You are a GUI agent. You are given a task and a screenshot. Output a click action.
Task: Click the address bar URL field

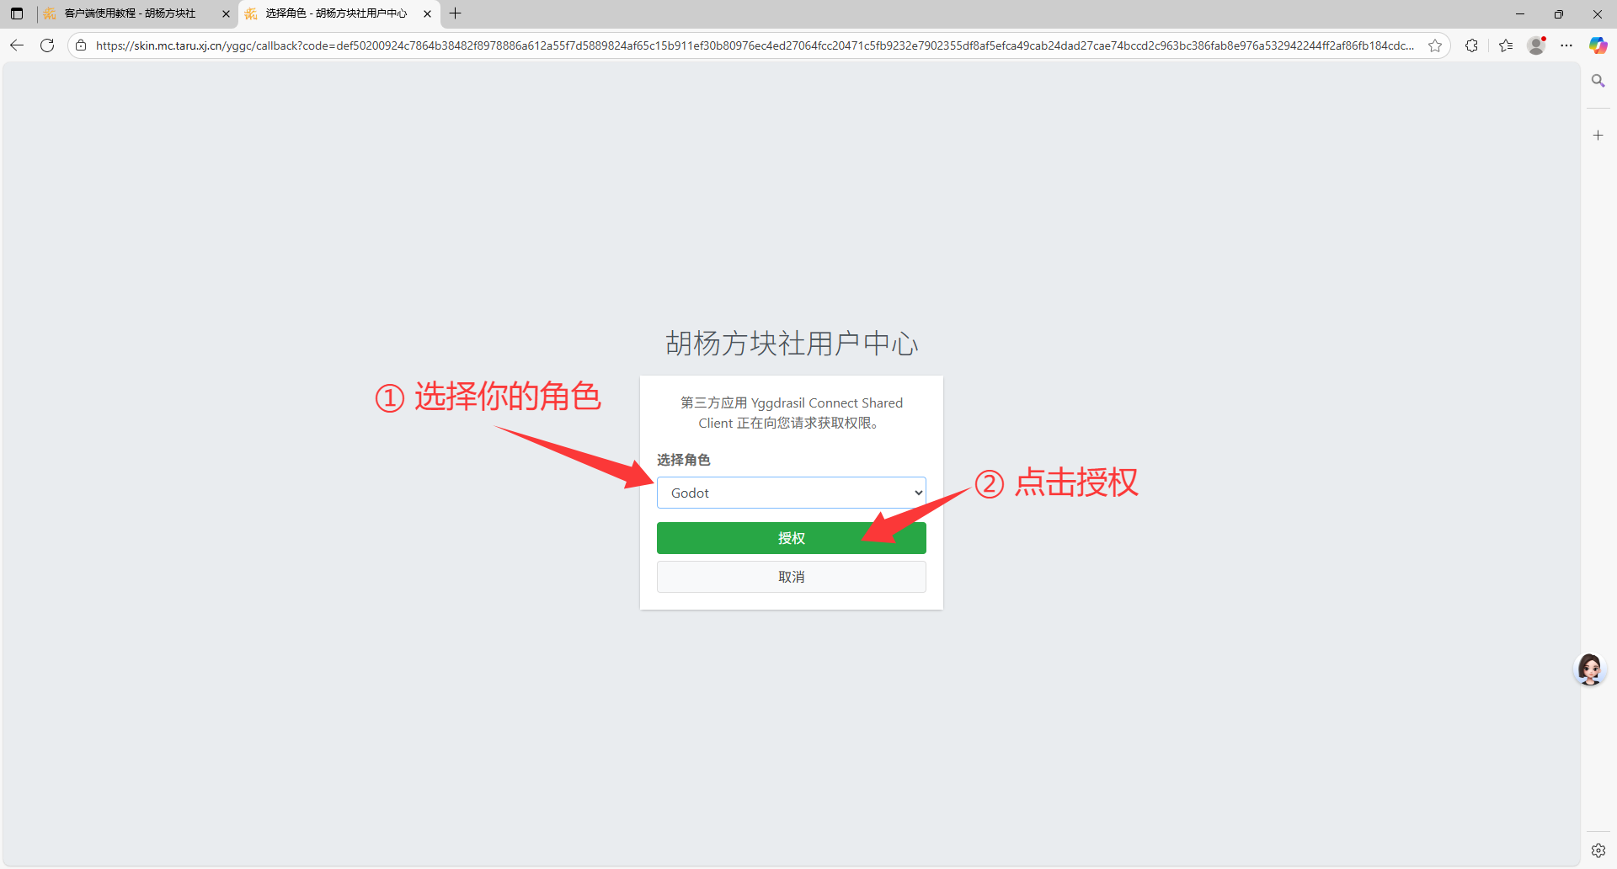(754, 45)
